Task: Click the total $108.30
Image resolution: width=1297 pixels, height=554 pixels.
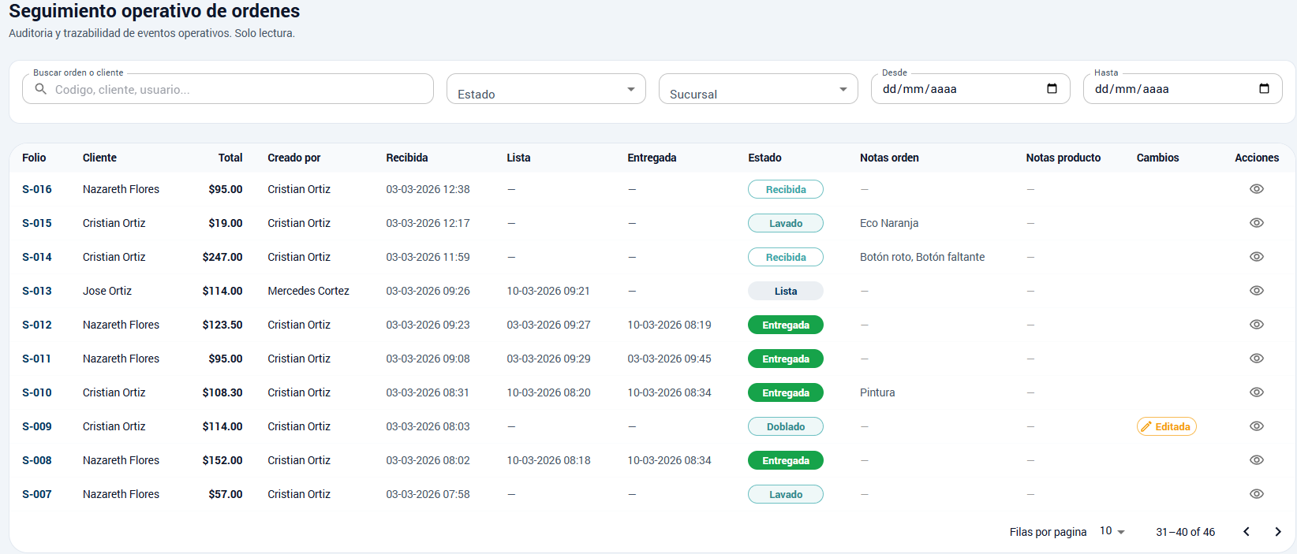Action: tap(222, 392)
